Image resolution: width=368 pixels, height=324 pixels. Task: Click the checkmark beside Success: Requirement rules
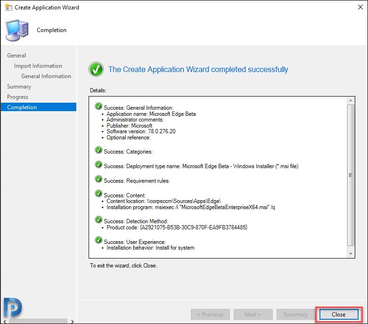pyautogui.click(x=98, y=179)
